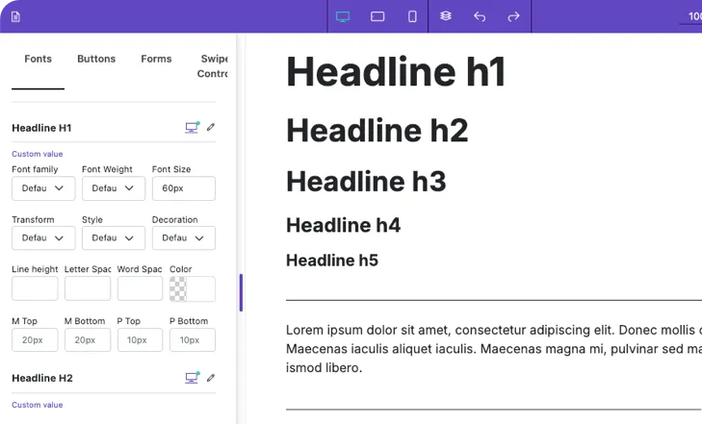Select the Headline h5 preview text

click(x=332, y=260)
